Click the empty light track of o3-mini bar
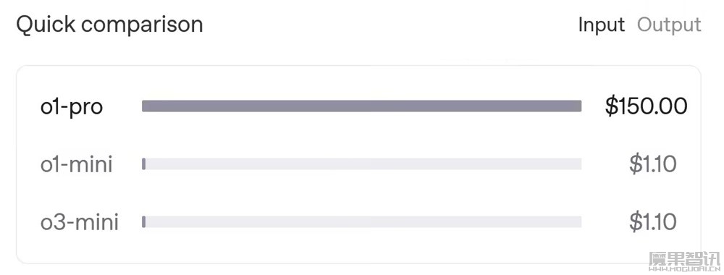 tap(364, 221)
